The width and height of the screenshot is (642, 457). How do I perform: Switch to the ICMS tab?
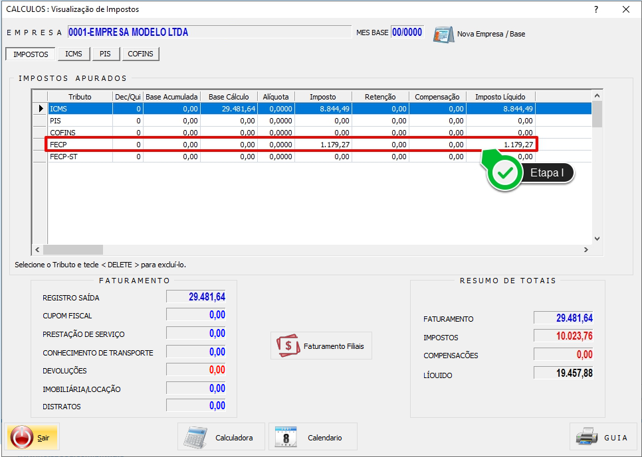[x=73, y=54]
